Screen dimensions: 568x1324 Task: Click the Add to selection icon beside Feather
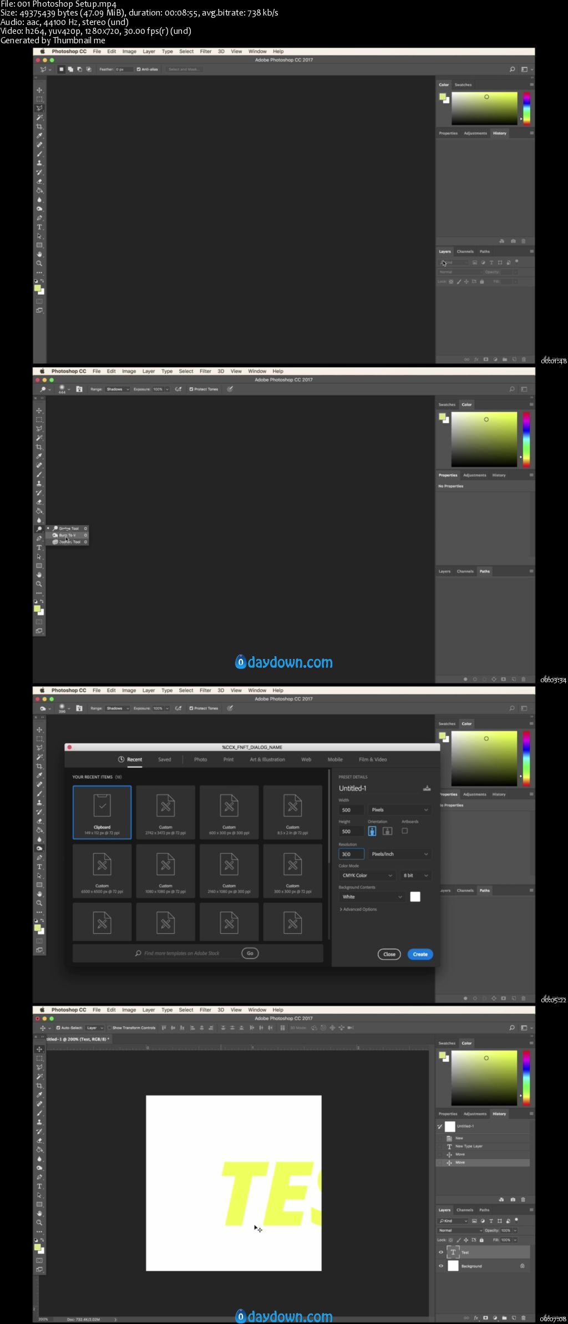(70, 69)
